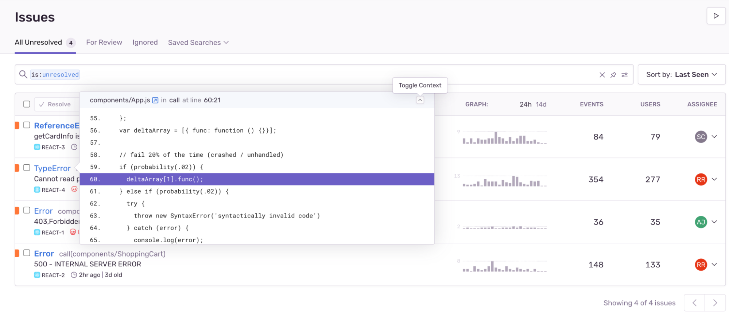
Task: Select the TypeError issue checkbox
Action: (27, 168)
